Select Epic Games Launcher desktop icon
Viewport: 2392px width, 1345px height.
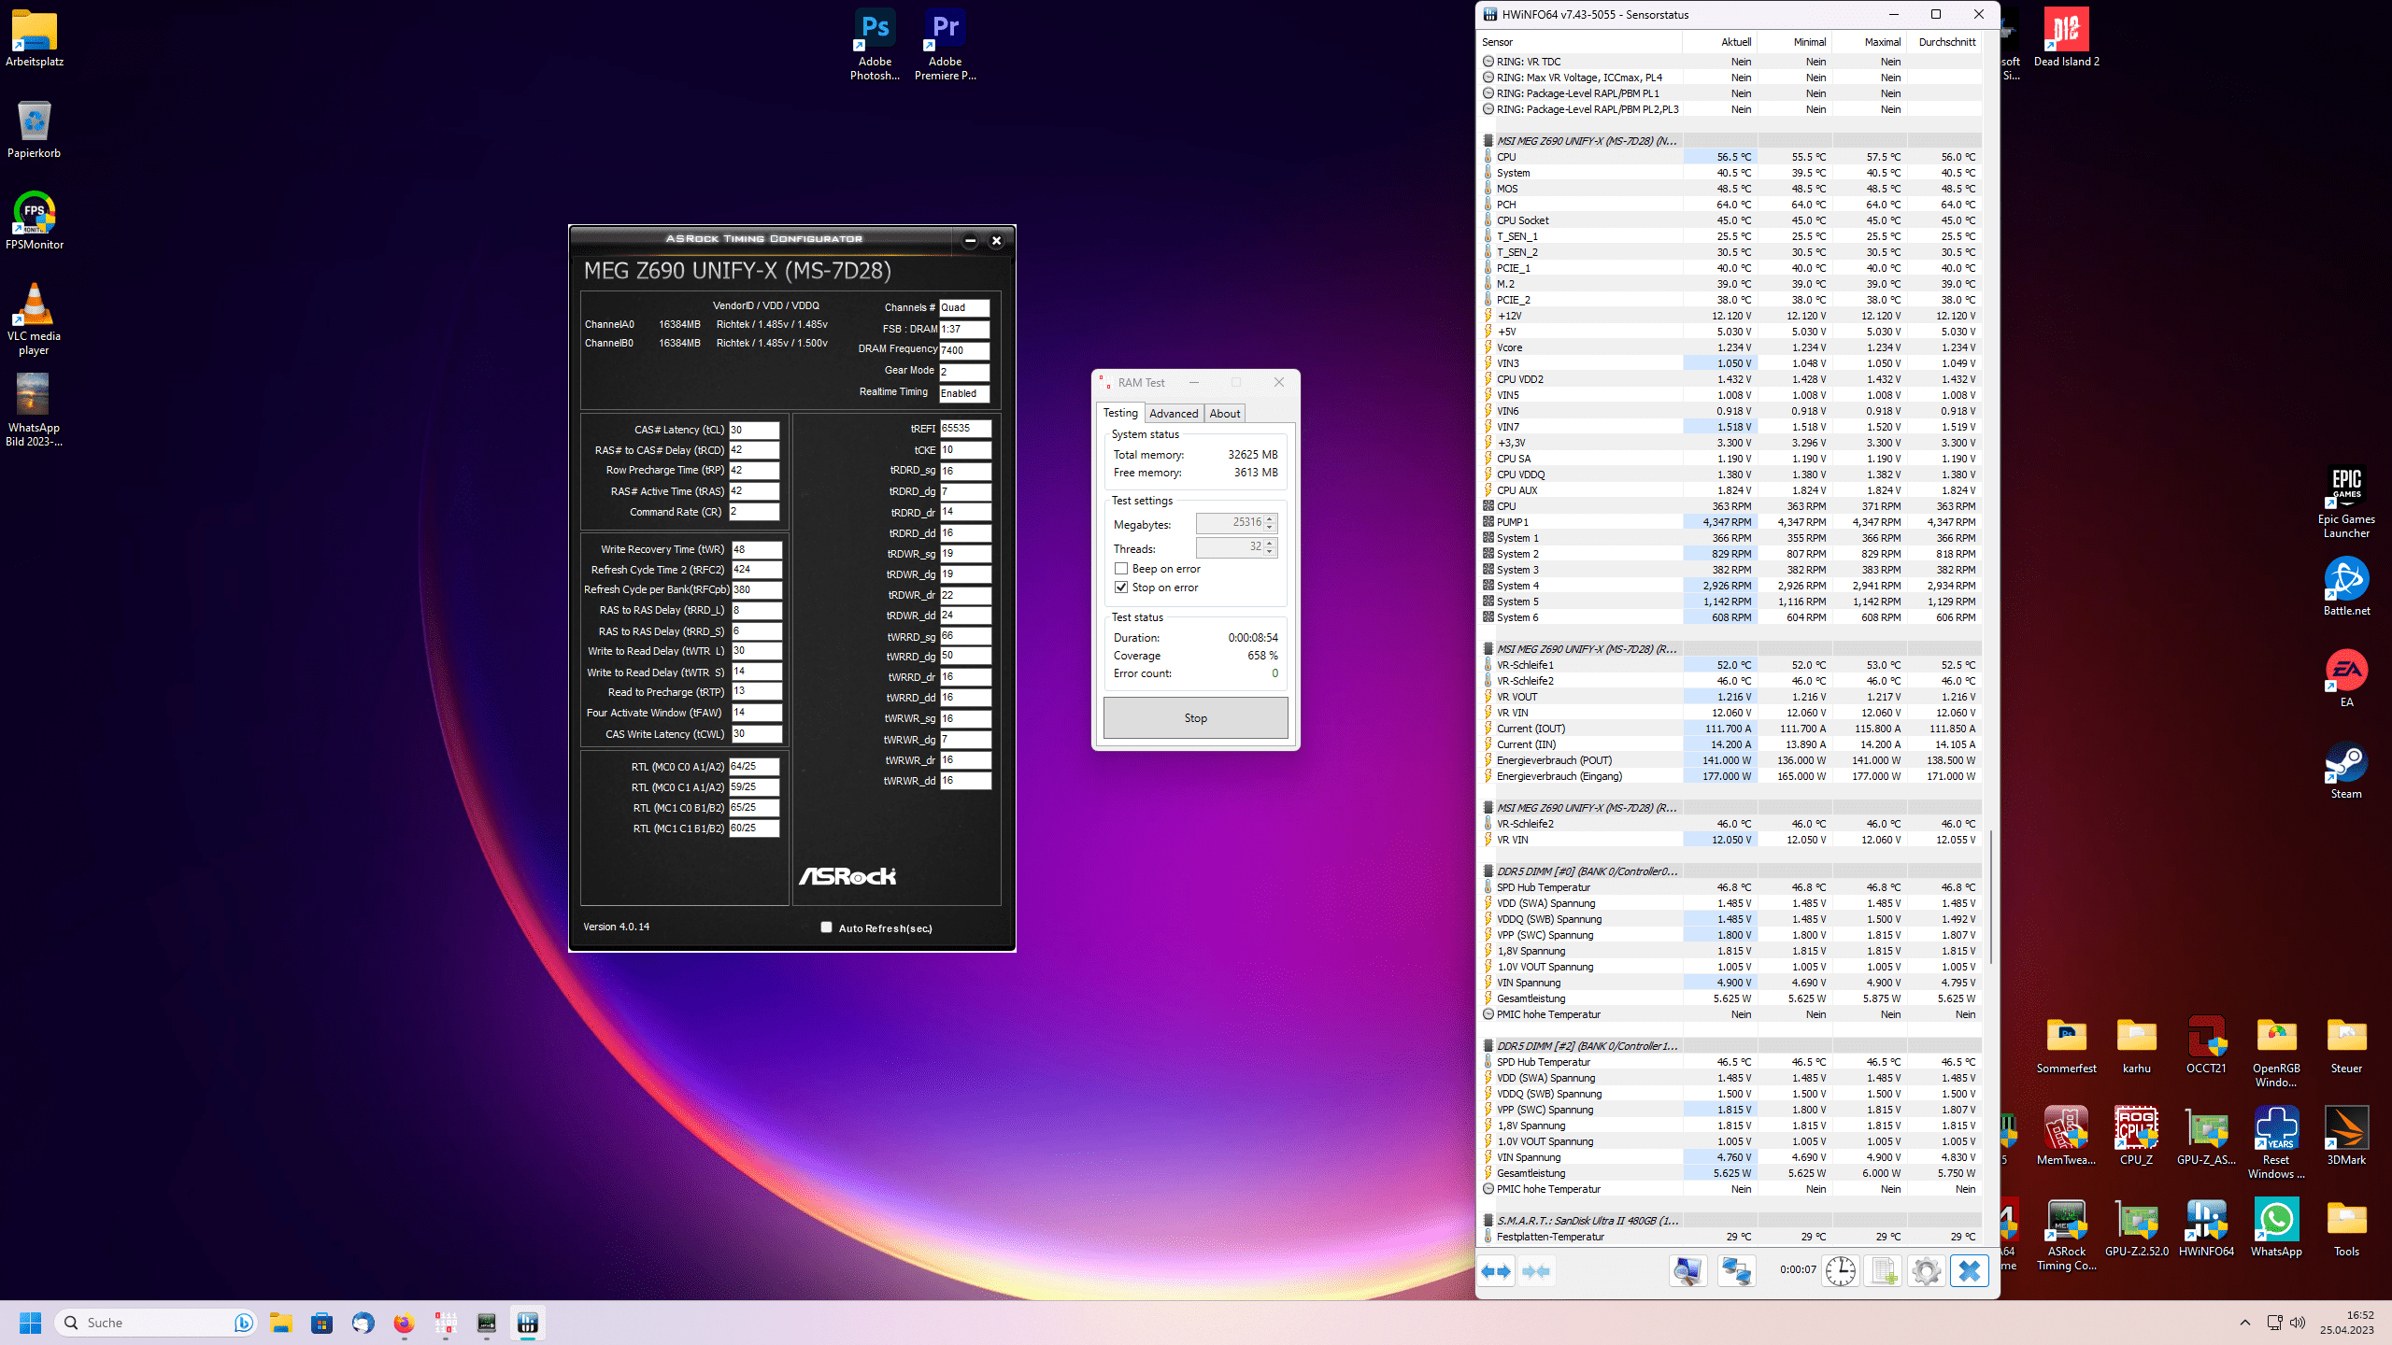tap(2346, 503)
